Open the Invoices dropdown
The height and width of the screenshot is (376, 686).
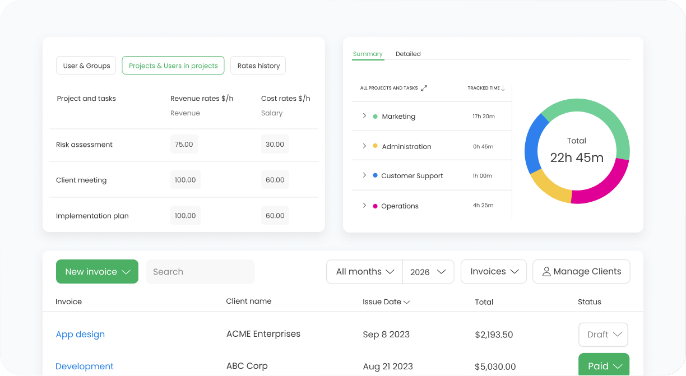(x=494, y=272)
